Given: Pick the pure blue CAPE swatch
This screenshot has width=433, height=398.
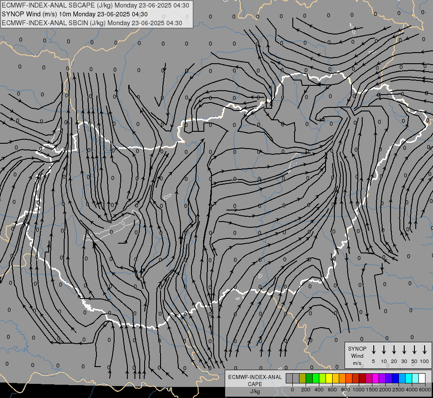Looking at the screenshot, I should 396,379.
